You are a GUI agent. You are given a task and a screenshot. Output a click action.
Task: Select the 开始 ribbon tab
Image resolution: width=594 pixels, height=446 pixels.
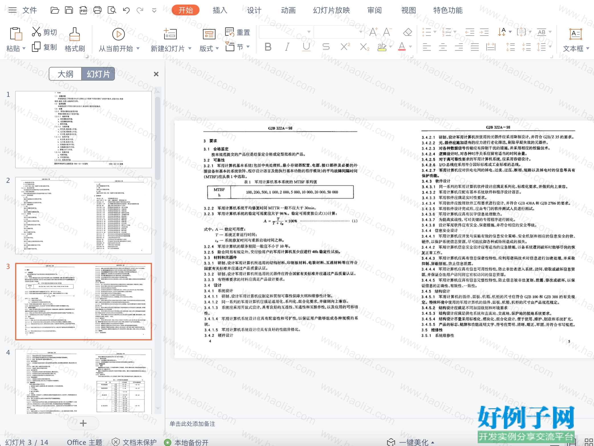(186, 10)
